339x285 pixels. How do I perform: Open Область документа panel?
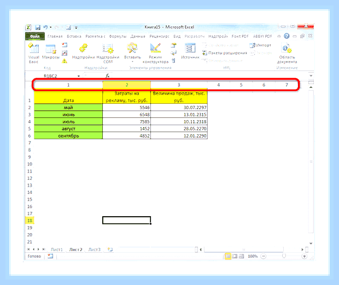(287, 53)
